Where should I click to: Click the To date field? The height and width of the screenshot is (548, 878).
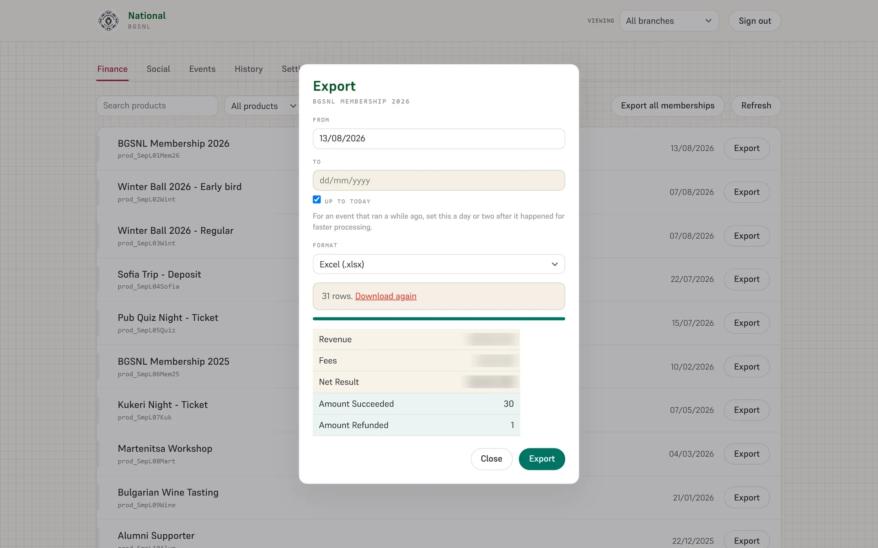439,180
